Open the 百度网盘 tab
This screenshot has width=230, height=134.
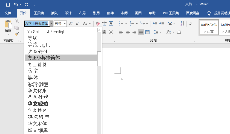[x=193, y=13]
